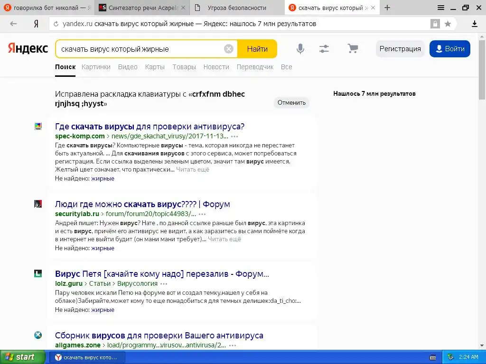Viewport: 486px width, 364px height.
Task: Open downloads with the download arrow icon
Action: [475, 24]
